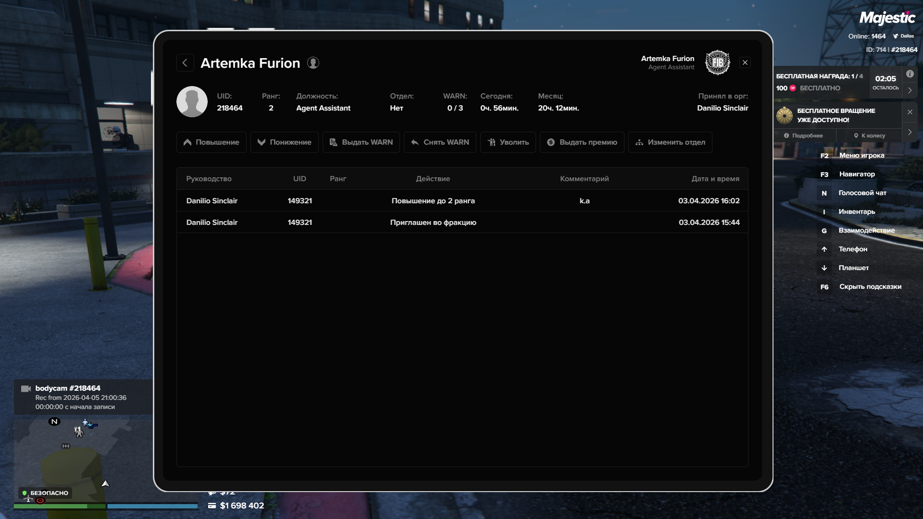Expand the free spin notification chevron
Viewport: 923px width, 519px height.
tap(910, 132)
